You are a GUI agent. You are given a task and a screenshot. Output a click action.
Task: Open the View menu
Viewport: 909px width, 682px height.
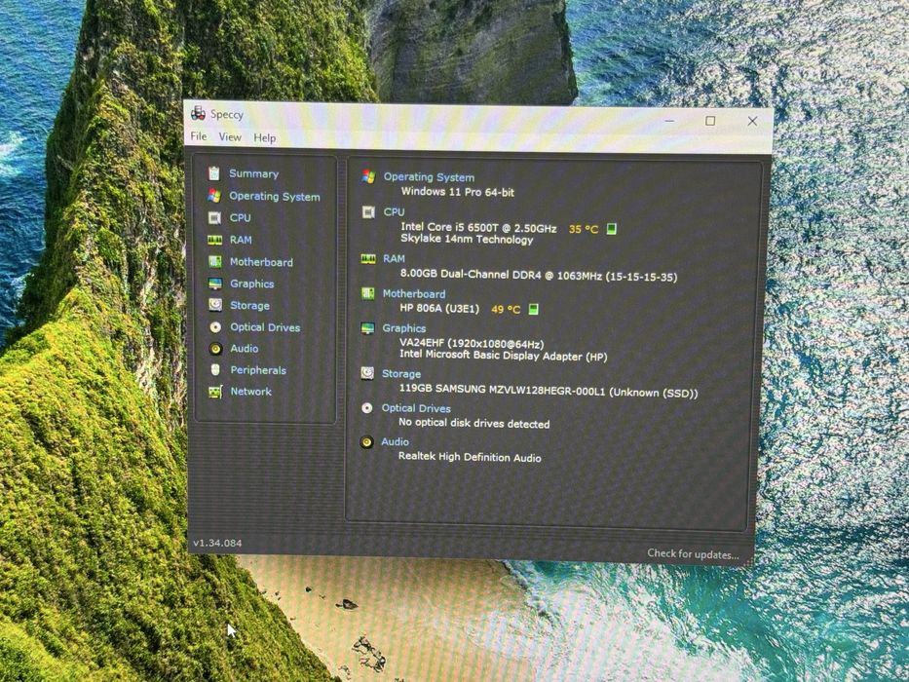coord(230,136)
